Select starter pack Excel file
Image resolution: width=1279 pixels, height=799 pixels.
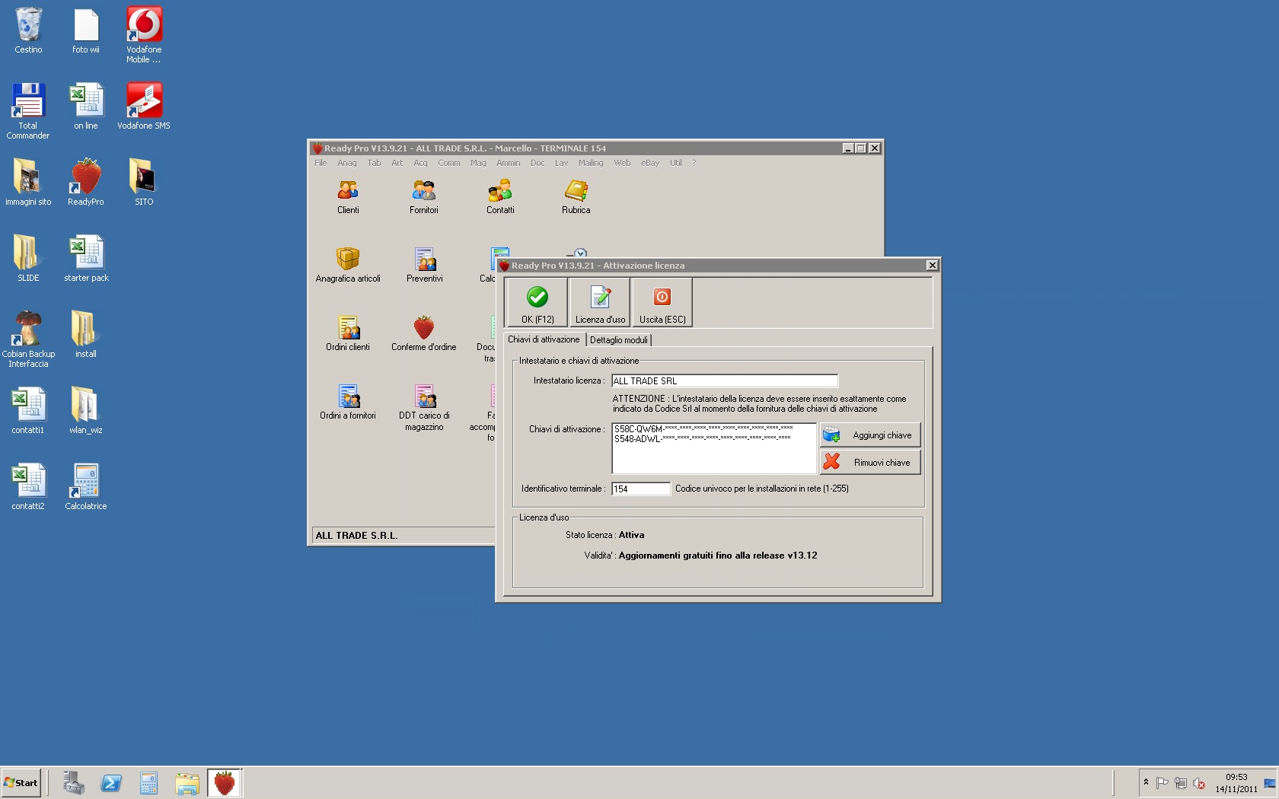(86, 259)
